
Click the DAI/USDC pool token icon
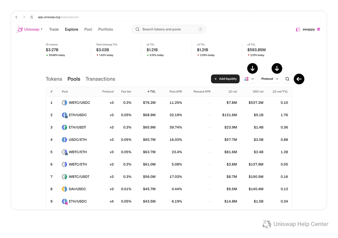tap(64, 189)
